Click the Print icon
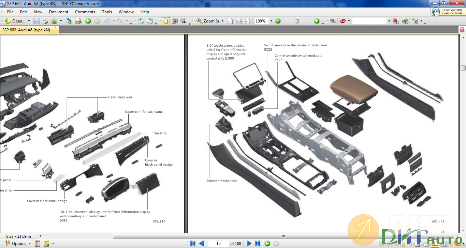The width and height of the screenshot is (466, 248). point(45,21)
